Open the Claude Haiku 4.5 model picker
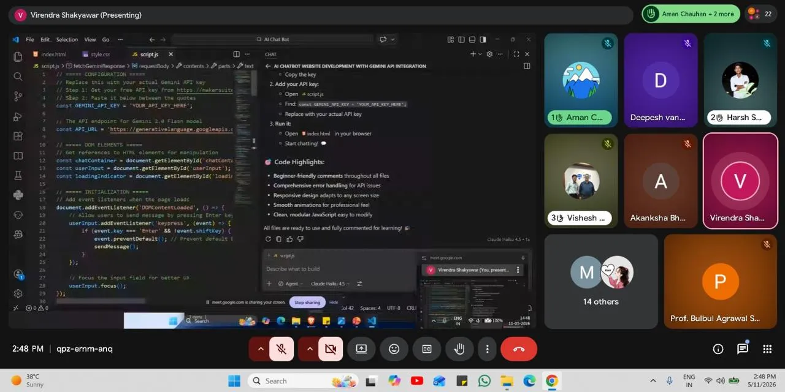Viewport: 785px width, 392px height. click(x=330, y=284)
